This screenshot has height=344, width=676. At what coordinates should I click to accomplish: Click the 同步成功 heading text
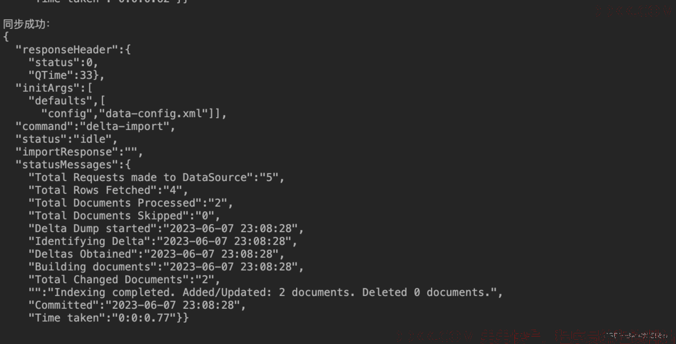click(26, 24)
